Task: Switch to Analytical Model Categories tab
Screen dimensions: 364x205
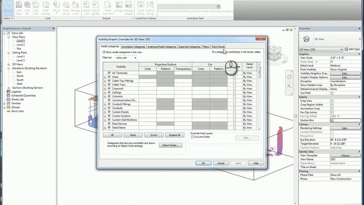Action: pos(162,47)
